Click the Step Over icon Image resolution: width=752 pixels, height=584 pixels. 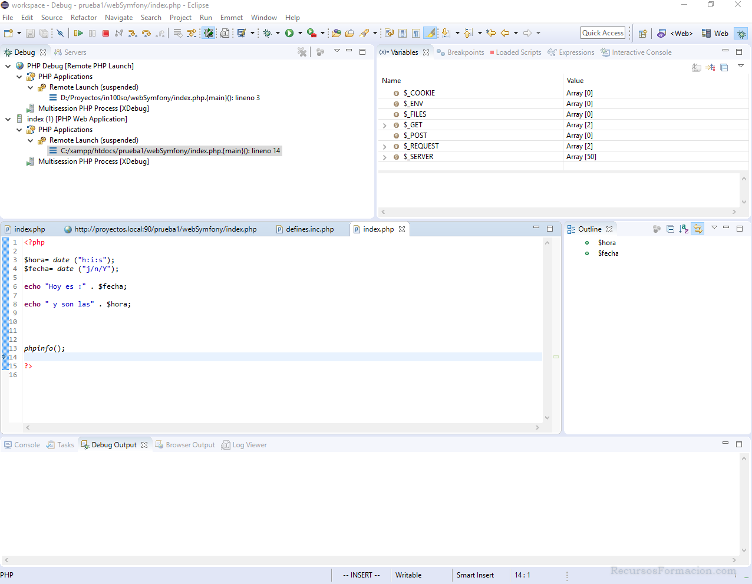click(146, 34)
